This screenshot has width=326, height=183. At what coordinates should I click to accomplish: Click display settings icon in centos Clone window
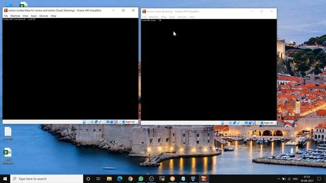[x=246, y=123]
